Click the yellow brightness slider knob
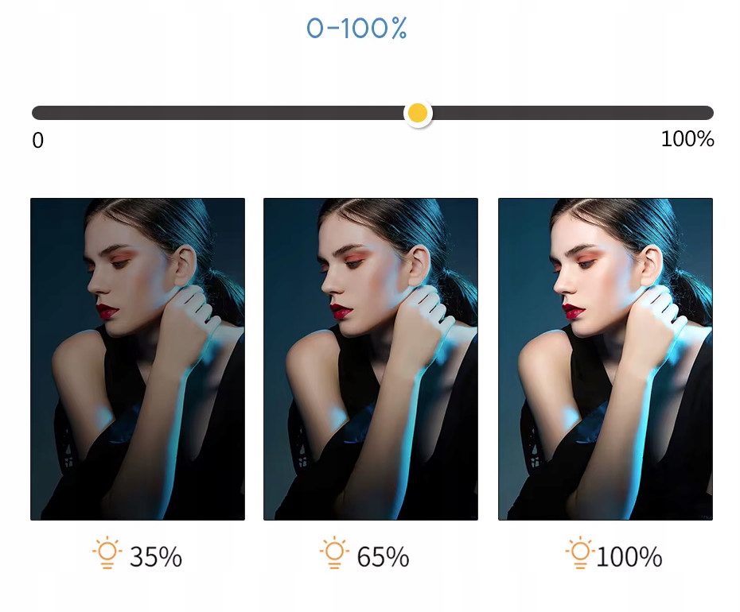Image resolution: width=740 pixels, height=612 pixels. [x=418, y=113]
